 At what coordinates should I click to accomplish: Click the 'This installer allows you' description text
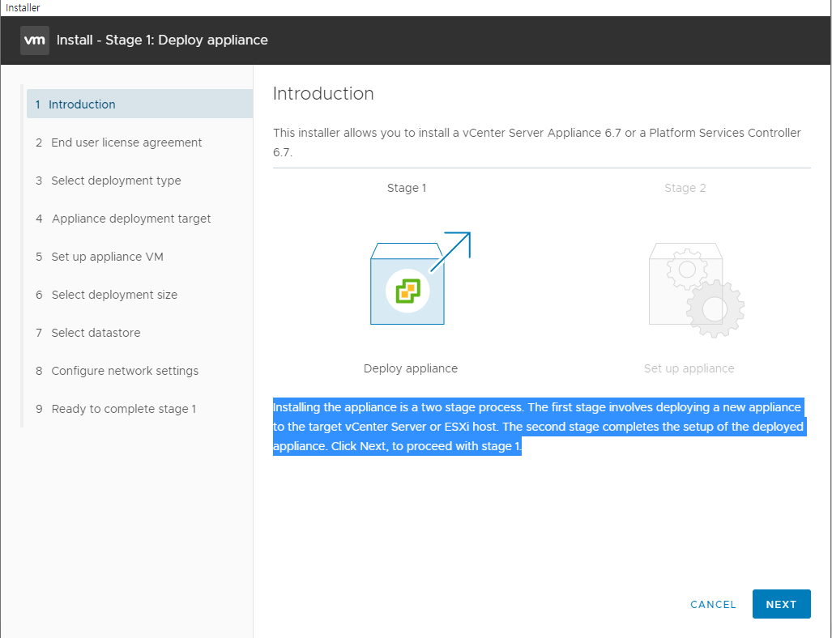(x=537, y=142)
